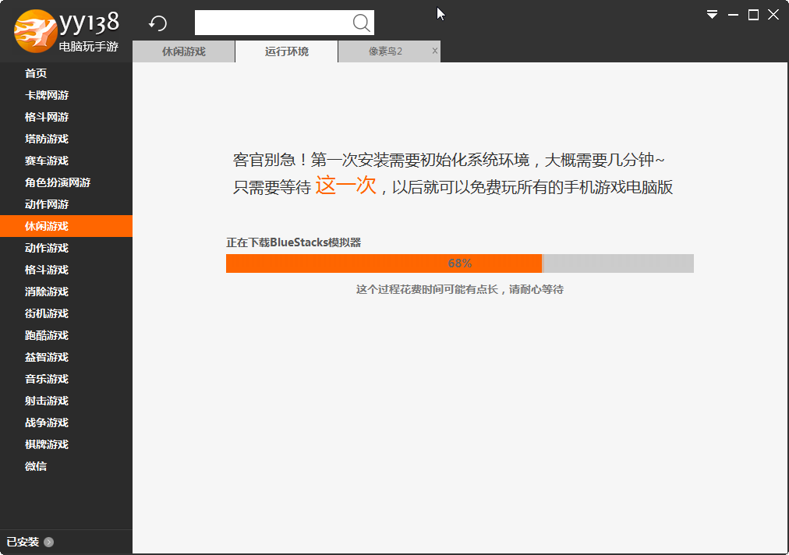Close the yy138 window
Viewport: 789px width, 555px height.
click(773, 15)
